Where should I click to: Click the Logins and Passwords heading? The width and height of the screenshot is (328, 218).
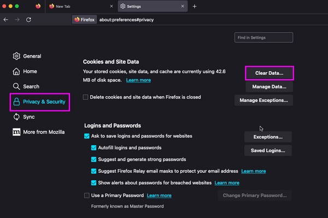(x=113, y=126)
